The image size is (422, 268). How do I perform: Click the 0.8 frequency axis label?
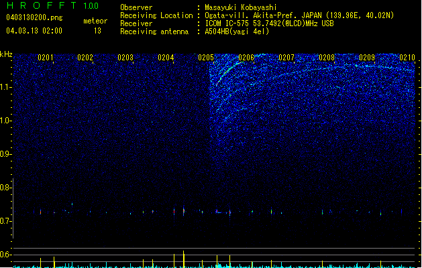[6, 188]
